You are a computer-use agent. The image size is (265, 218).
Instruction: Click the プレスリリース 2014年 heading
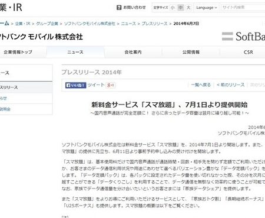pos(92,72)
